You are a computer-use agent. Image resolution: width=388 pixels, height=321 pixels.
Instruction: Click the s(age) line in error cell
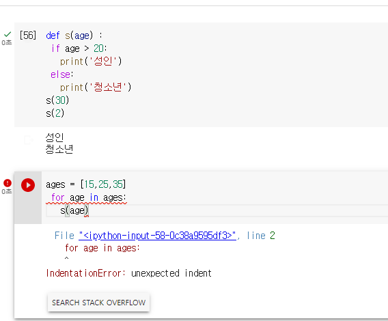coord(74,210)
